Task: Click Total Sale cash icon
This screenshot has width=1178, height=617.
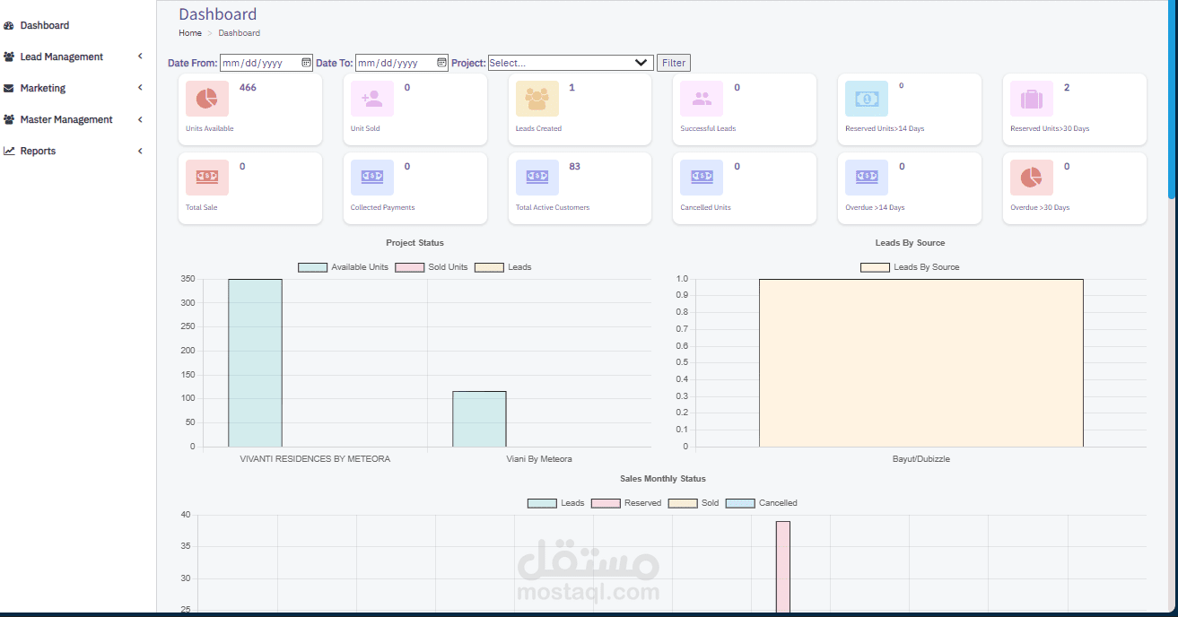Action: click(207, 178)
